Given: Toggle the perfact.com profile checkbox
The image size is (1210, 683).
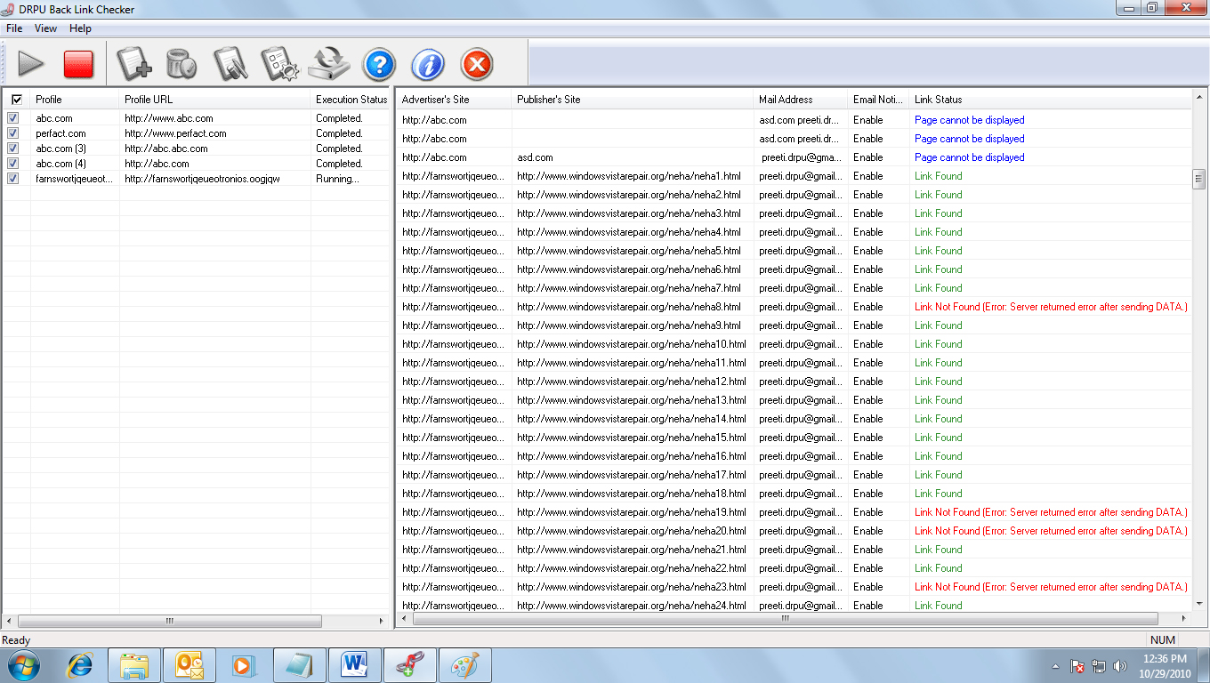Looking at the screenshot, I should [x=13, y=133].
